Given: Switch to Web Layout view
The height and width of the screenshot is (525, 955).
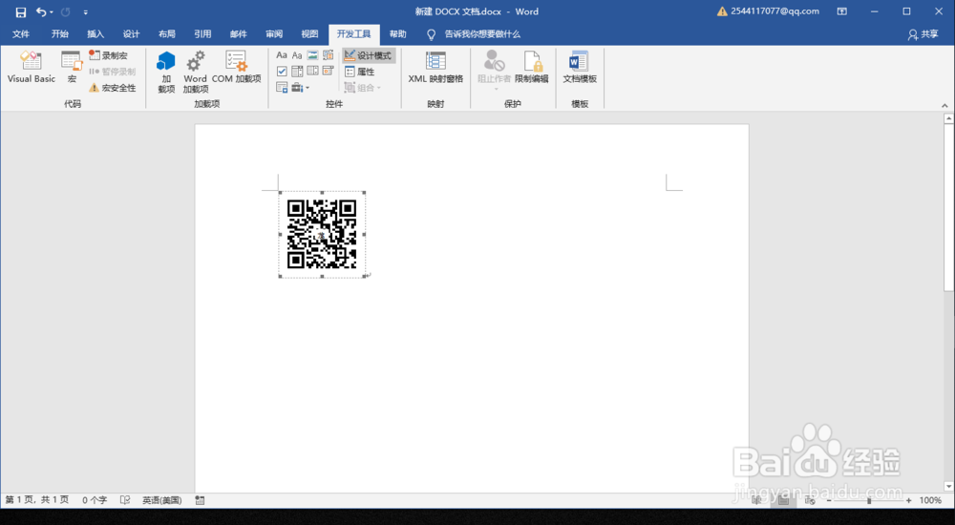Looking at the screenshot, I should (x=810, y=500).
